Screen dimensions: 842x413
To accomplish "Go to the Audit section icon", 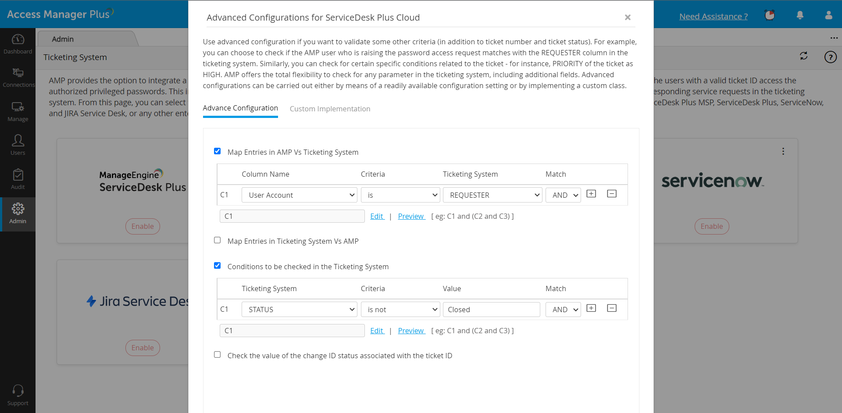I will pyautogui.click(x=18, y=179).
